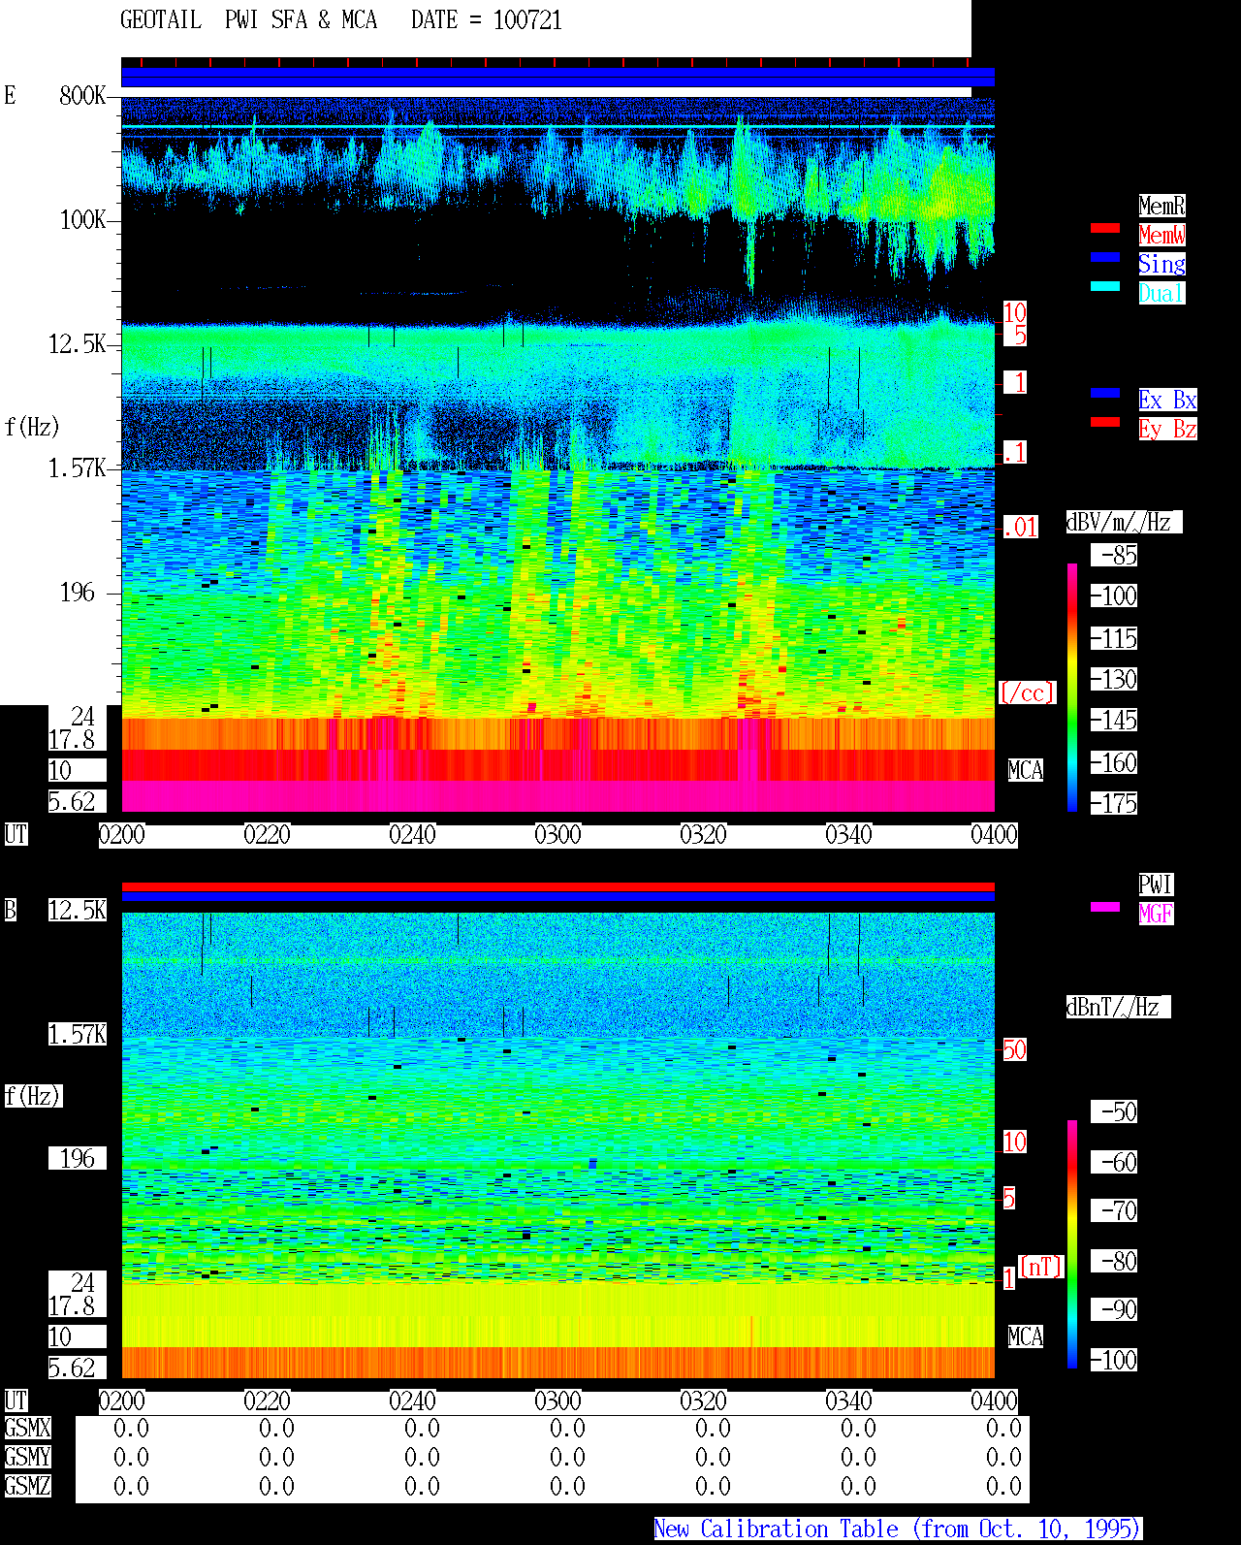Click the GSMX row label
Image resolution: width=1241 pixels, height=1545 pixels.
point(28,1428)
